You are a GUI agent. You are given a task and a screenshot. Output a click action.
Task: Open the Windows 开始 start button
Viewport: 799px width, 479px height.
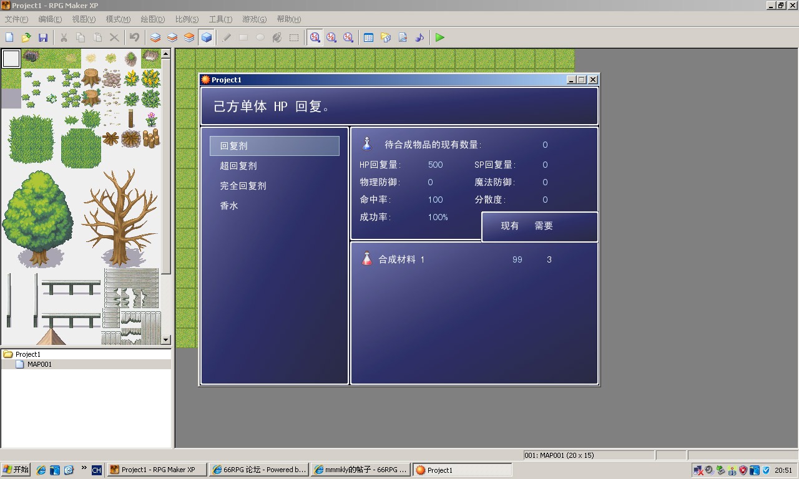pos(16,470)
